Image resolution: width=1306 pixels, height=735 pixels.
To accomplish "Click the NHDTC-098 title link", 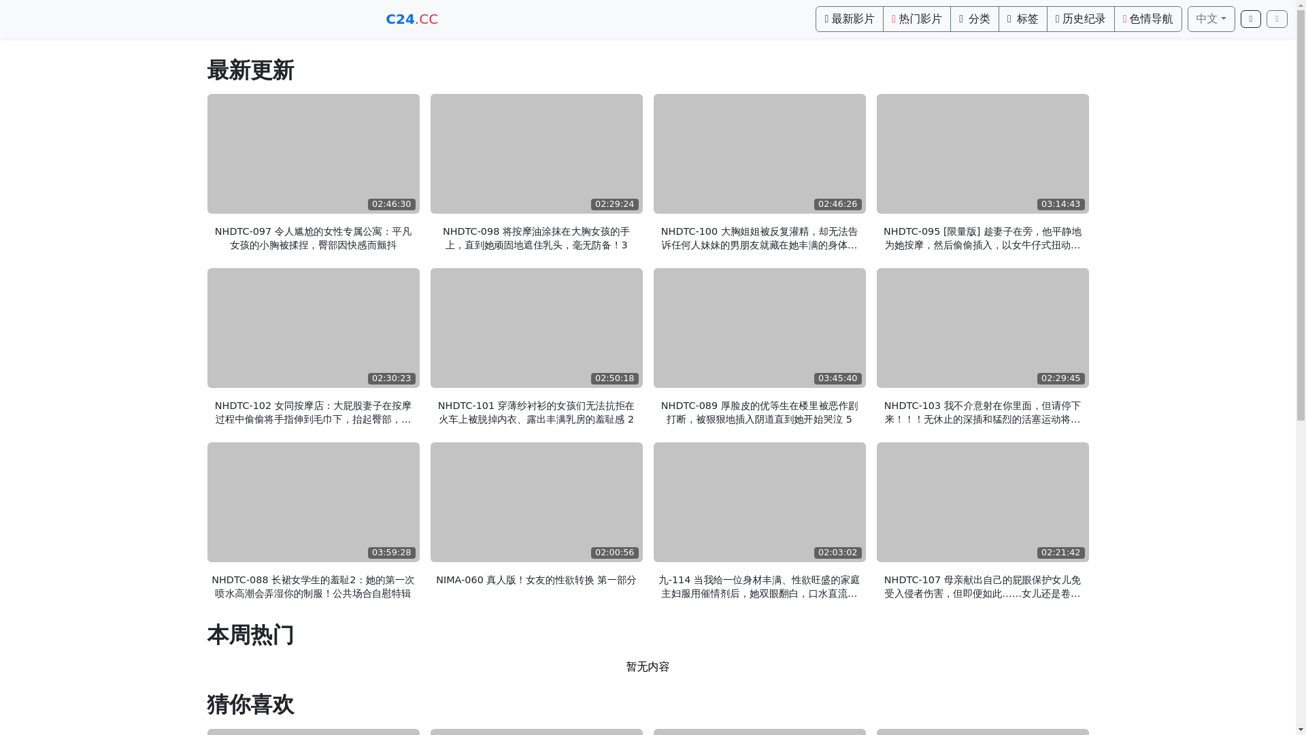I will [537, 238].
